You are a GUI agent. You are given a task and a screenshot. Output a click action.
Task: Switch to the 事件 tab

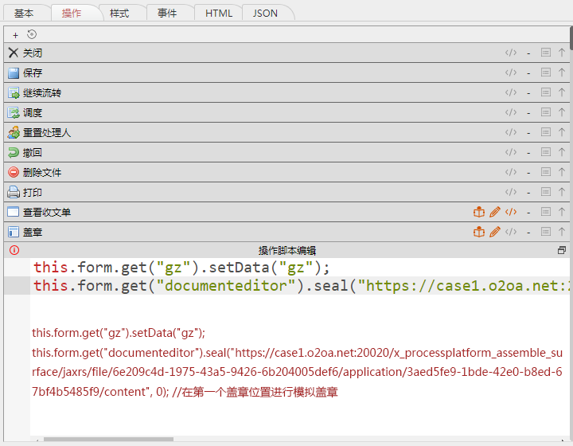(x=167, y=14)
